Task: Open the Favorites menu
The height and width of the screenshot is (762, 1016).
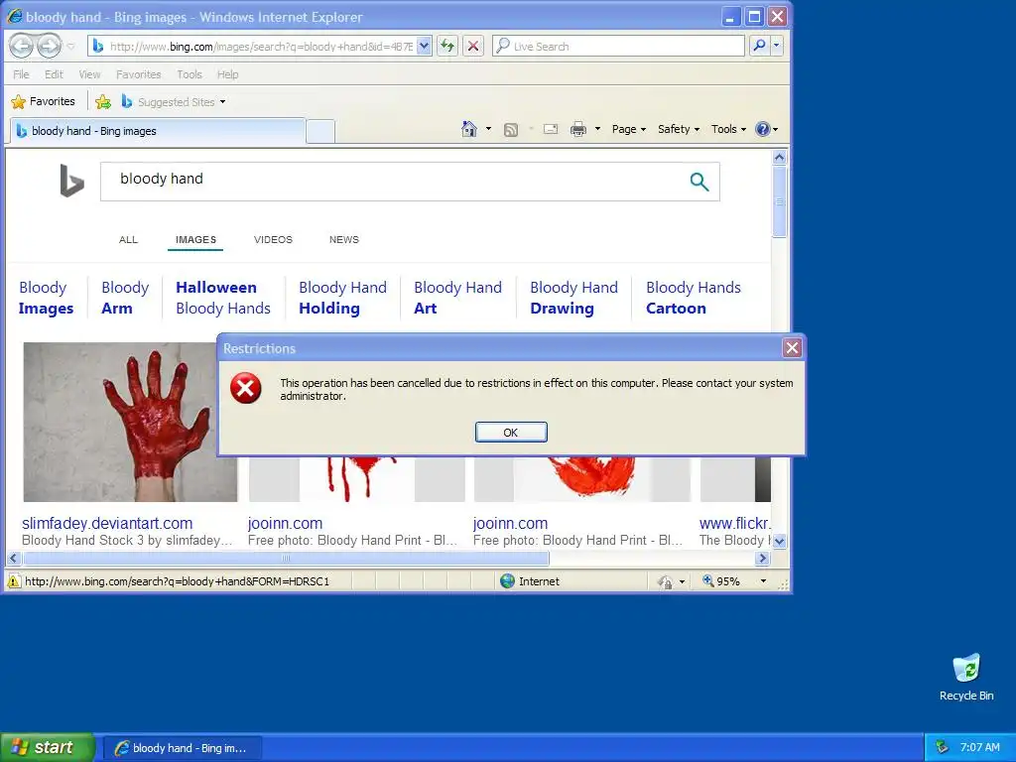Action: pyautogui.click(x=138, y=74)
